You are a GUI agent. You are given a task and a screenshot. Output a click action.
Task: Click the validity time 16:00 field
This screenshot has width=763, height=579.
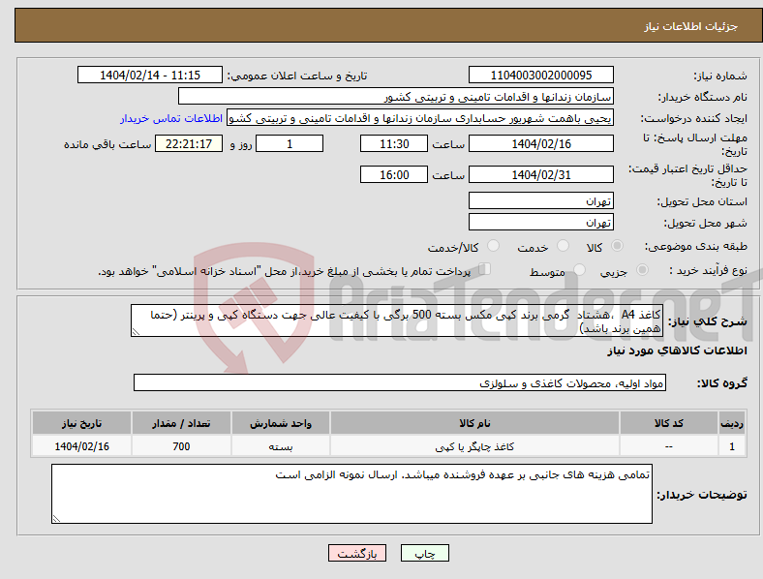coord(394,174)
